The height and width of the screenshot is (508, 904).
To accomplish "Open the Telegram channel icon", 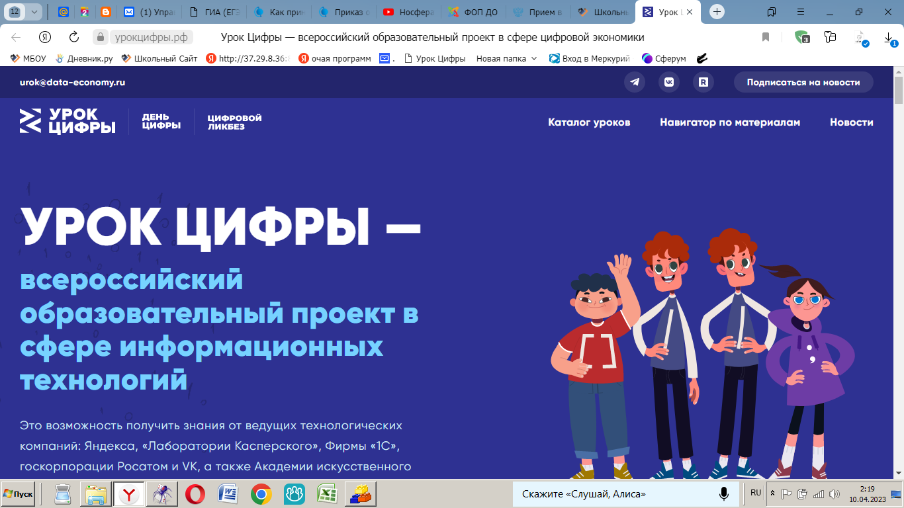I will 635,82.
